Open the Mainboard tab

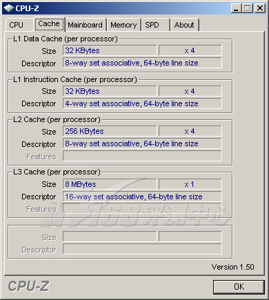click(86, 25)
